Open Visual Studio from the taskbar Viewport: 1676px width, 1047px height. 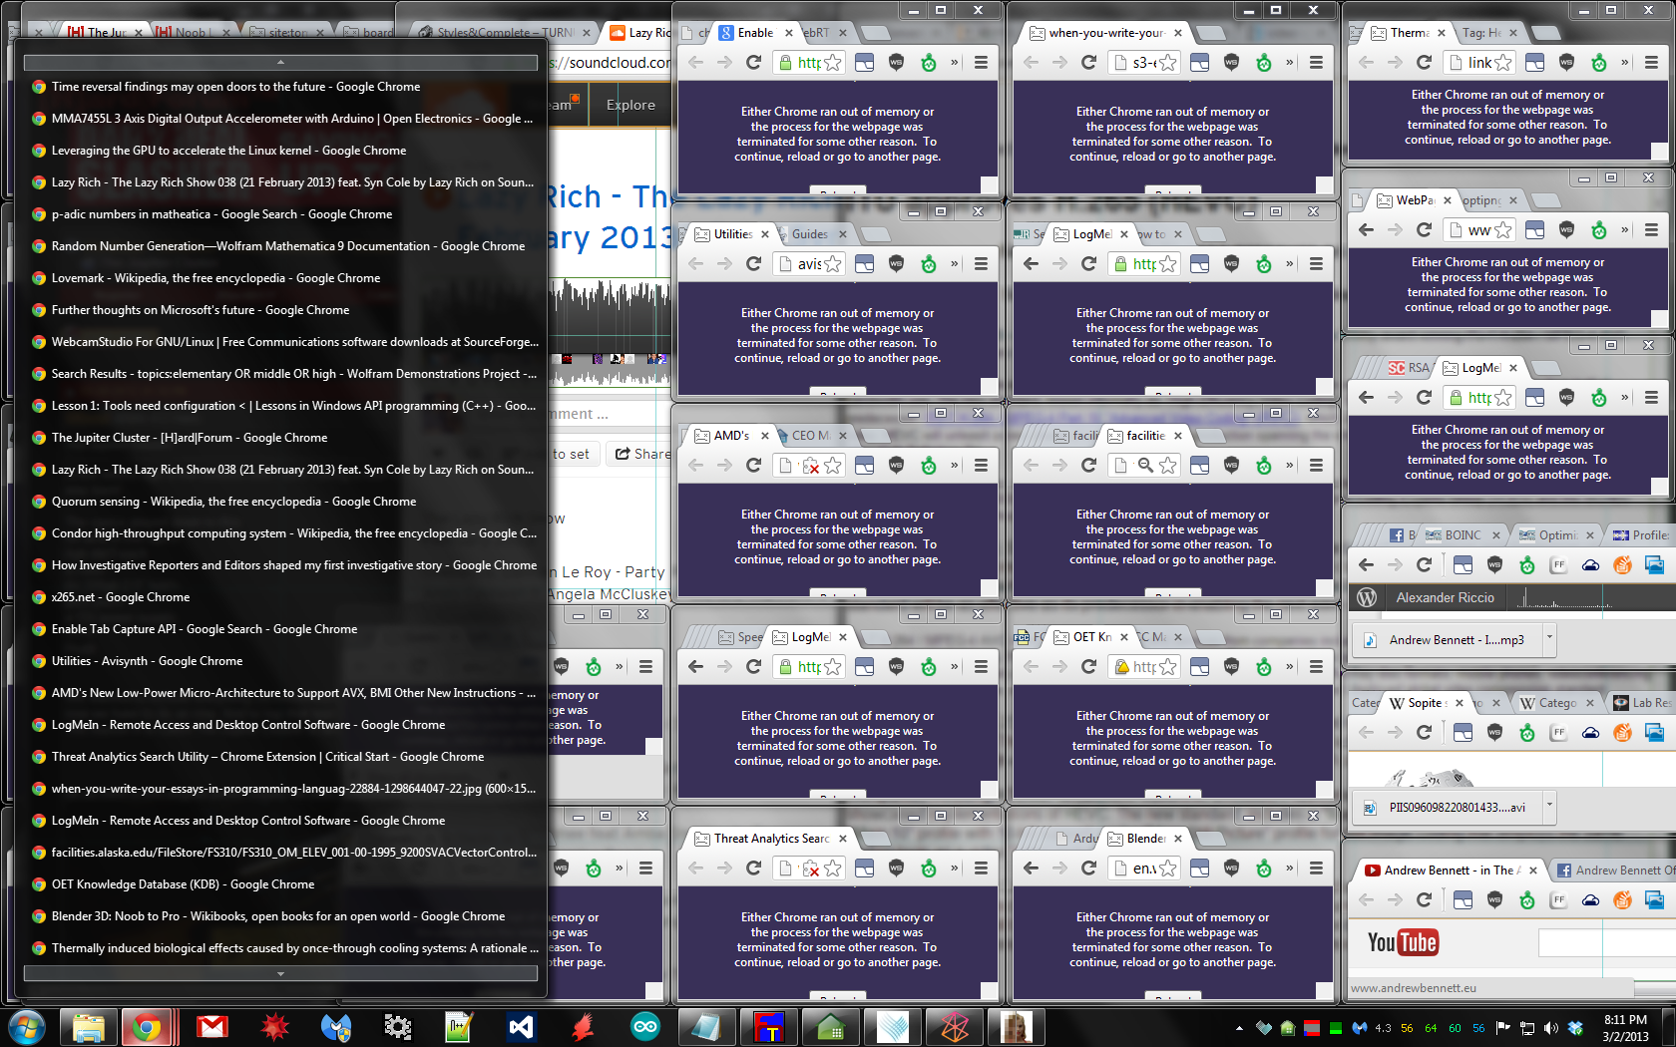521,1026
